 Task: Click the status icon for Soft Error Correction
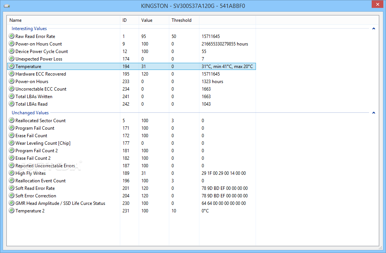coord(12,195)
